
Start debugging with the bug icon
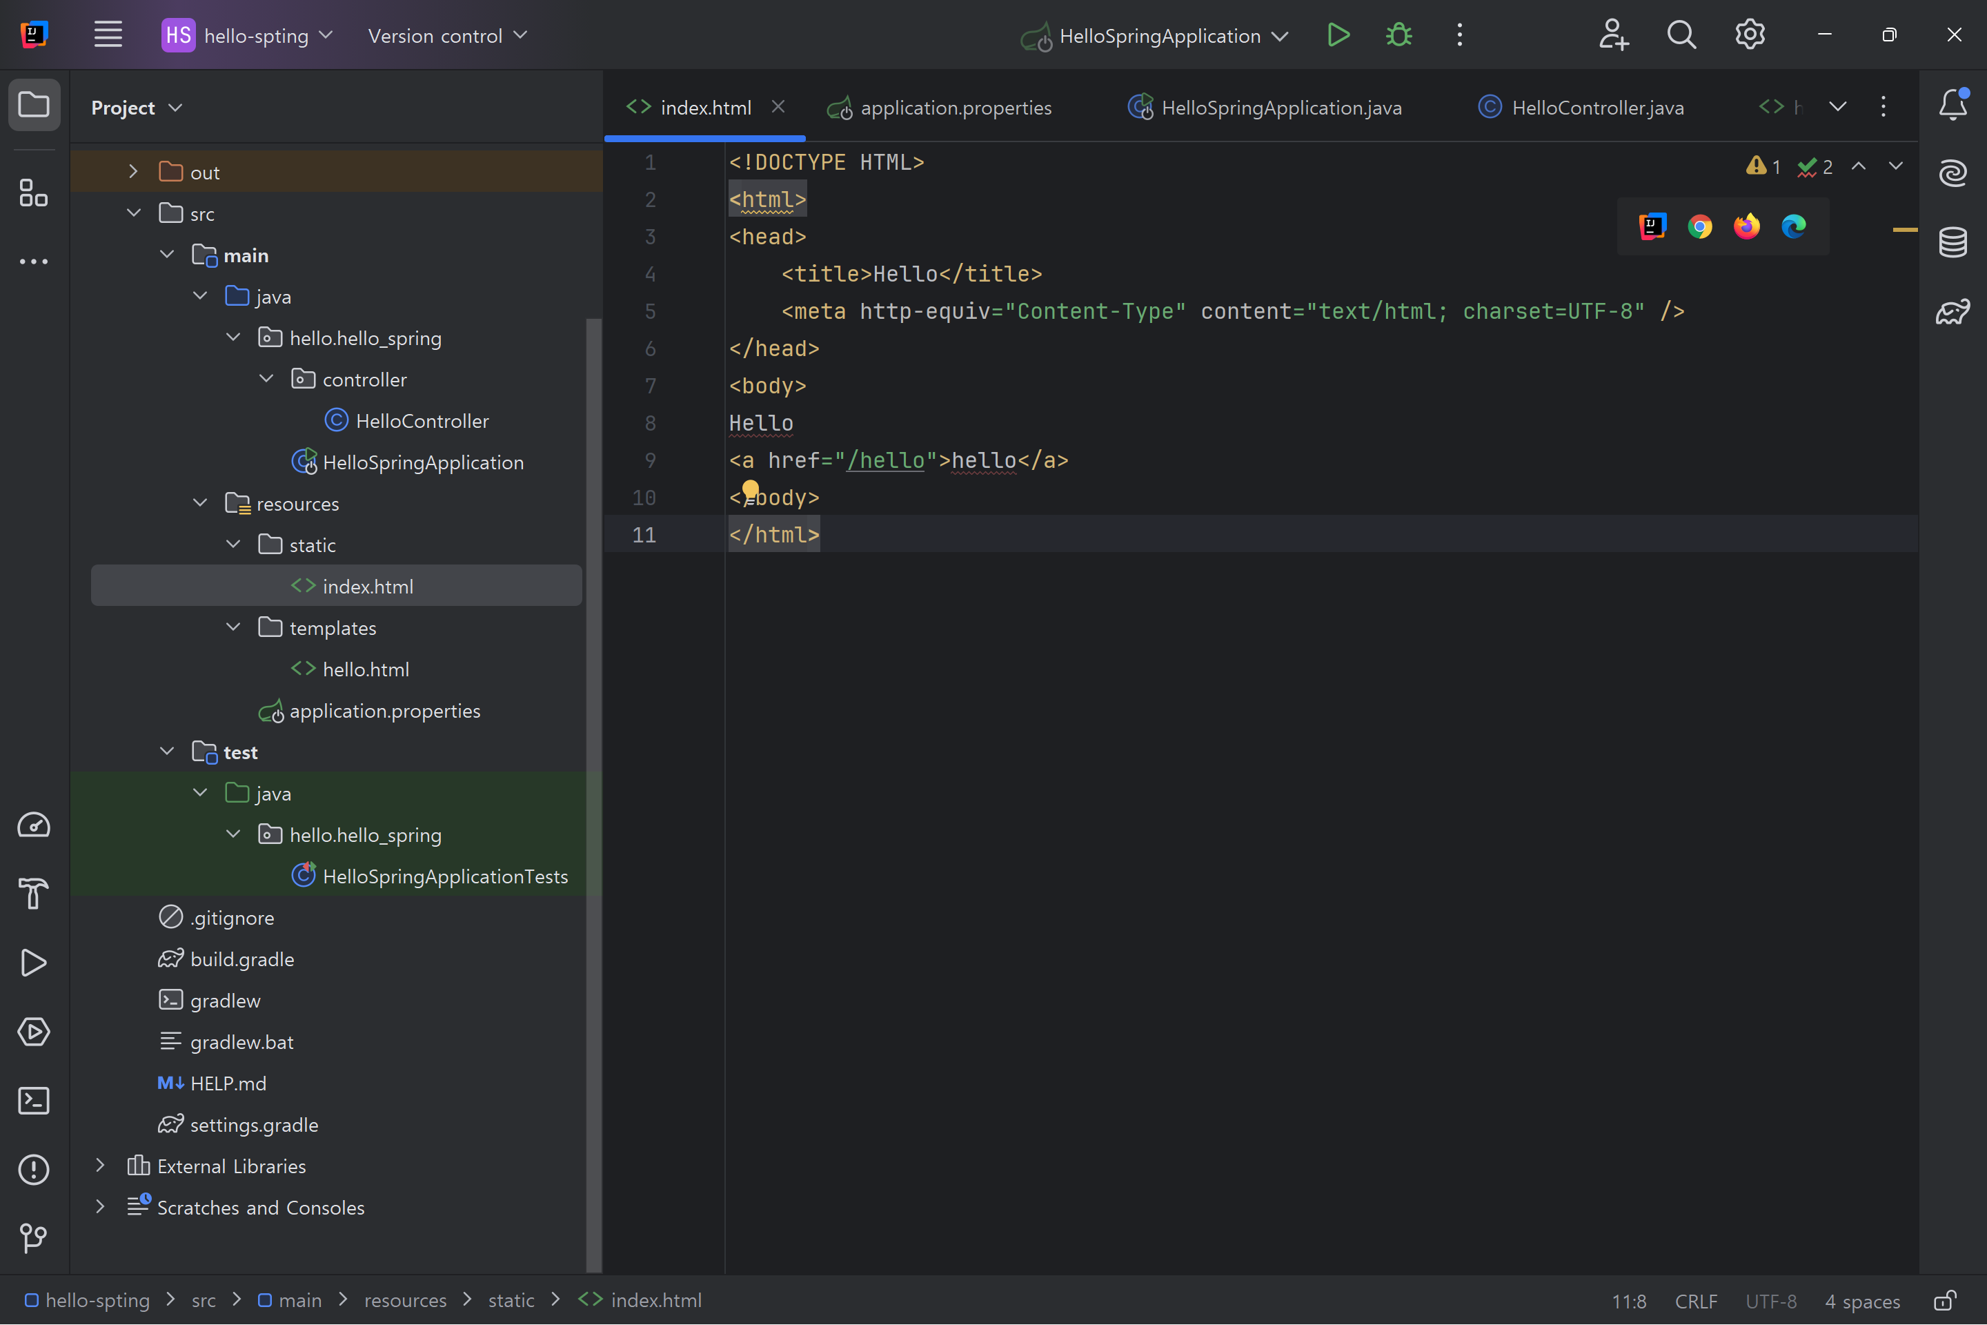click(x=1399, y=35)
